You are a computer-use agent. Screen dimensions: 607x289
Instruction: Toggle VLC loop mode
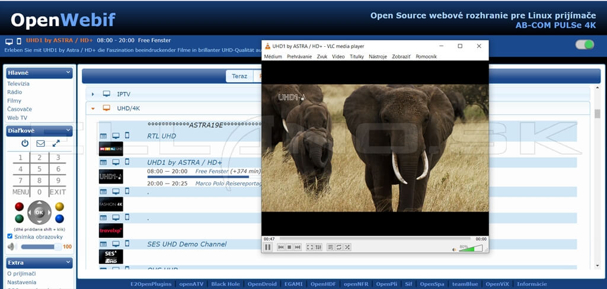point(338,247)
